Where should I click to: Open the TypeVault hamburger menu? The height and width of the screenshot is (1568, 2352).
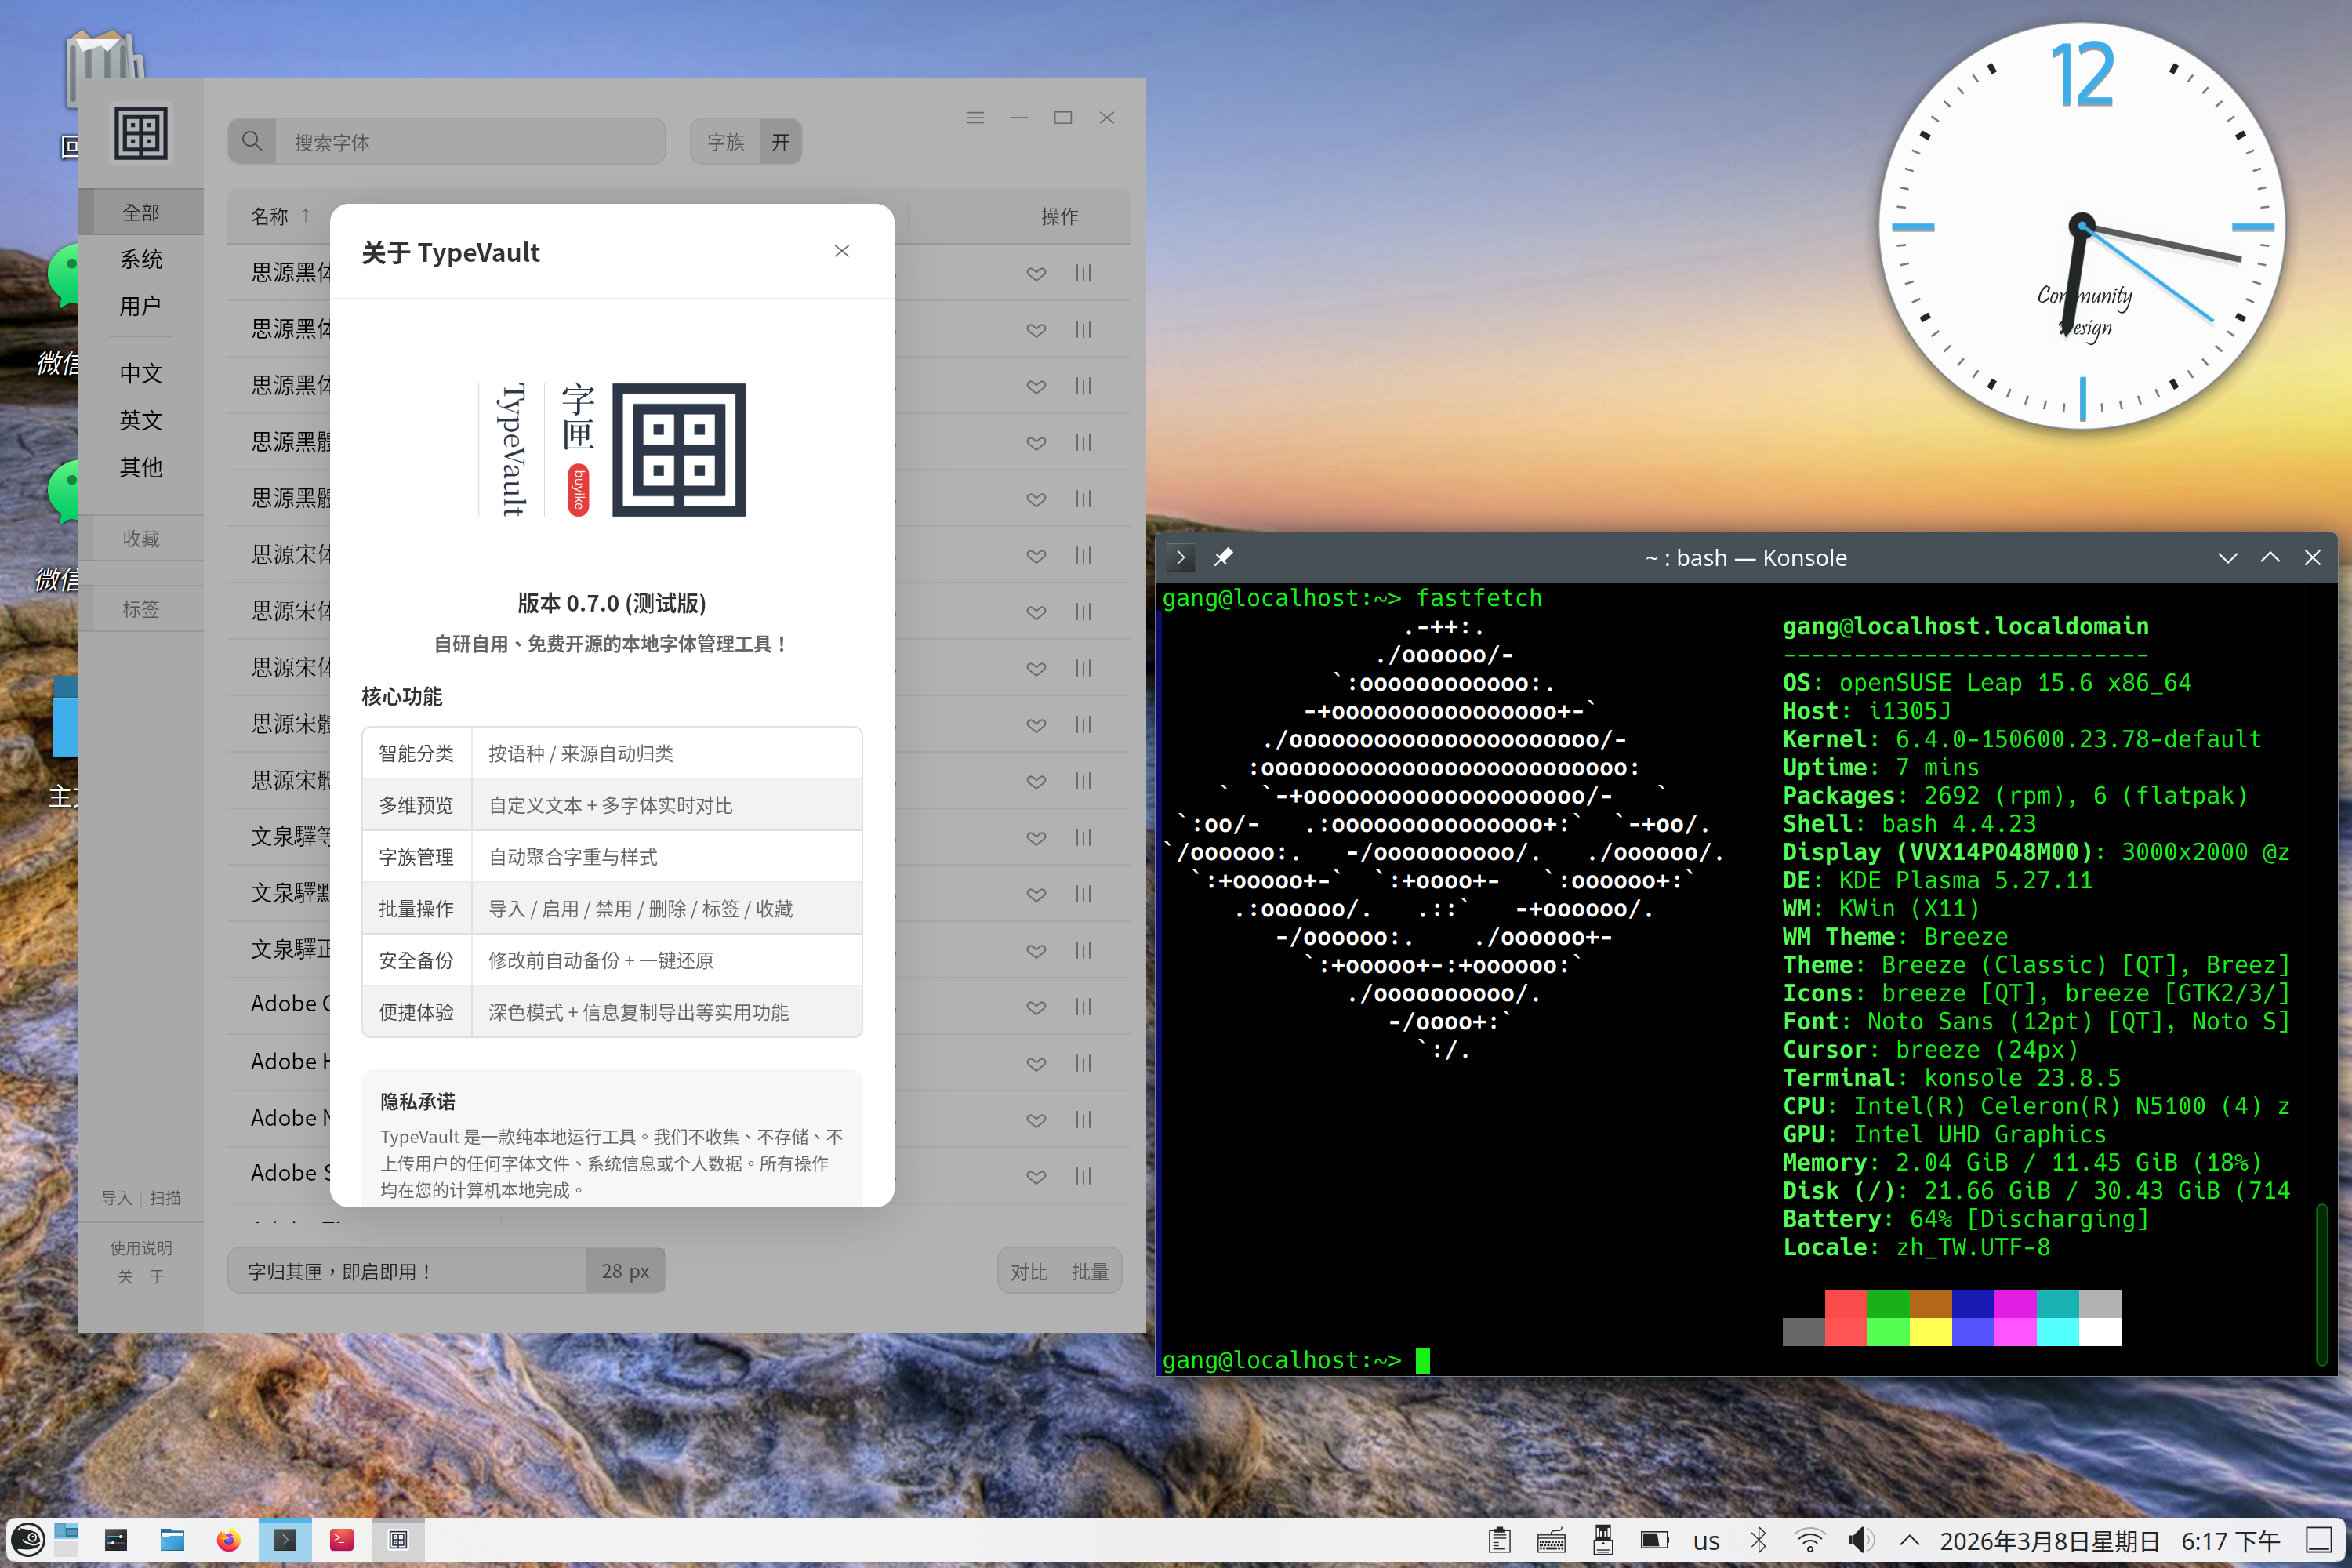tap(975, 117)
